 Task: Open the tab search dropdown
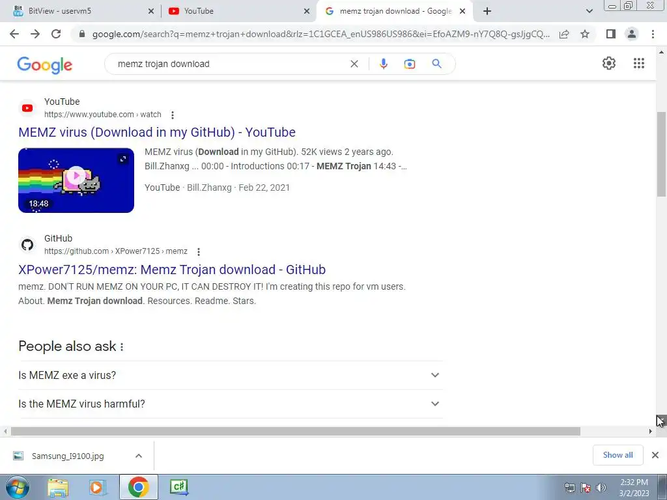(x=589, y=11)
